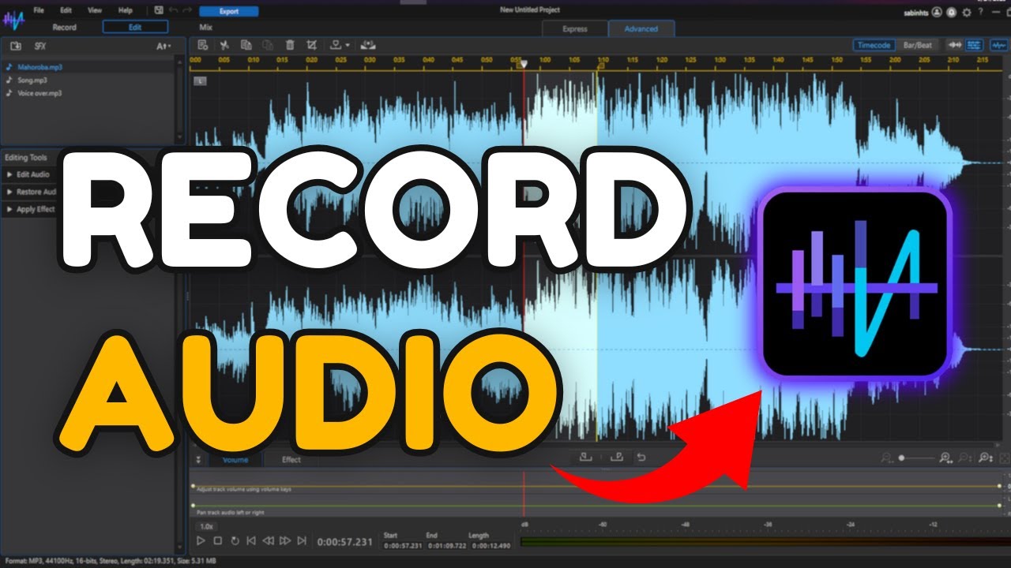Click the Crop selection icon
This screenshot has width=1011, height=568.
[311, 45]
